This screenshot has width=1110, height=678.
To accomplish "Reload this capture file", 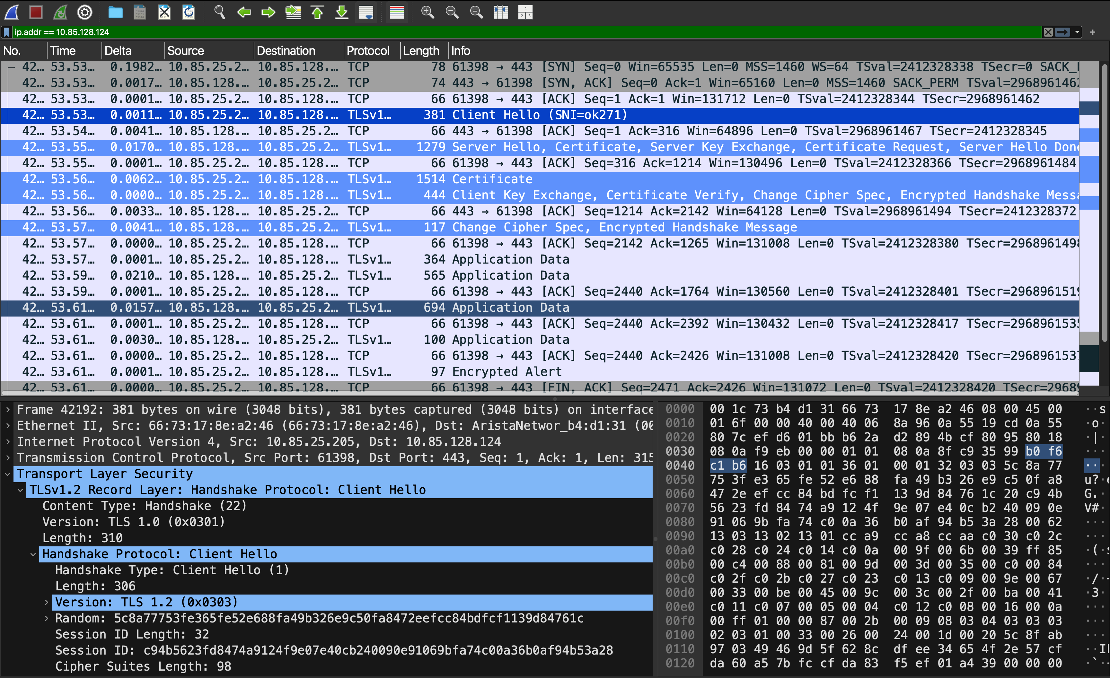I will (189, 12).
